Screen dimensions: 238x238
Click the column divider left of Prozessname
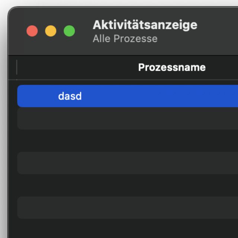[x=17, y=67]
